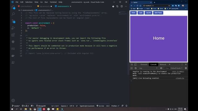
Task: Click the diamond source-control icon in editor toolbar
Action: (113, 6)
